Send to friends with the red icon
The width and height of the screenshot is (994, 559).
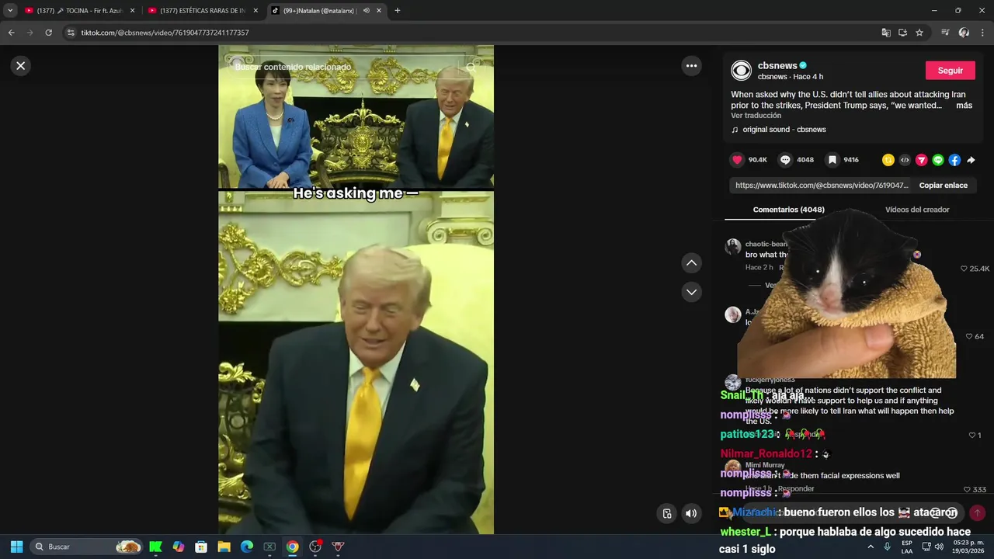point(921,160)
